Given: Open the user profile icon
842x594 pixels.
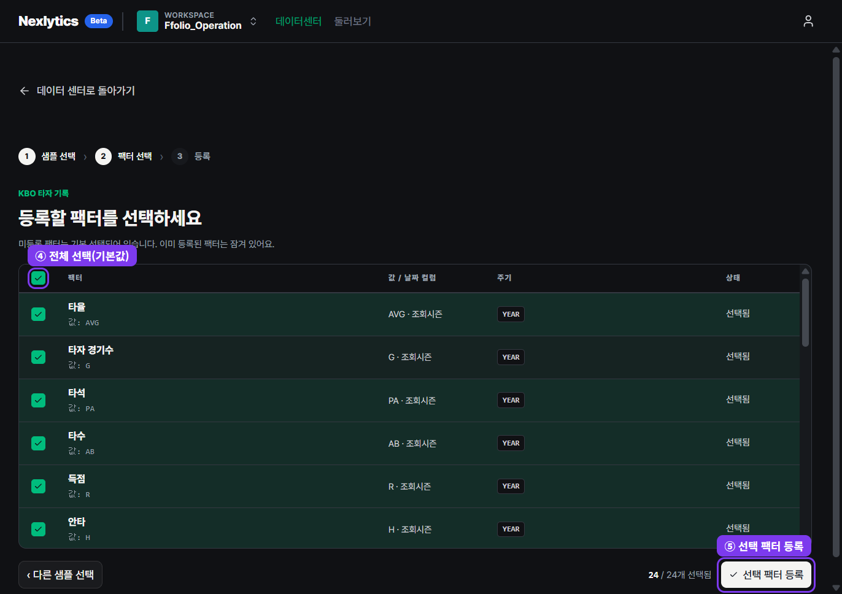Looking at the screenshot, I should 808,21.
